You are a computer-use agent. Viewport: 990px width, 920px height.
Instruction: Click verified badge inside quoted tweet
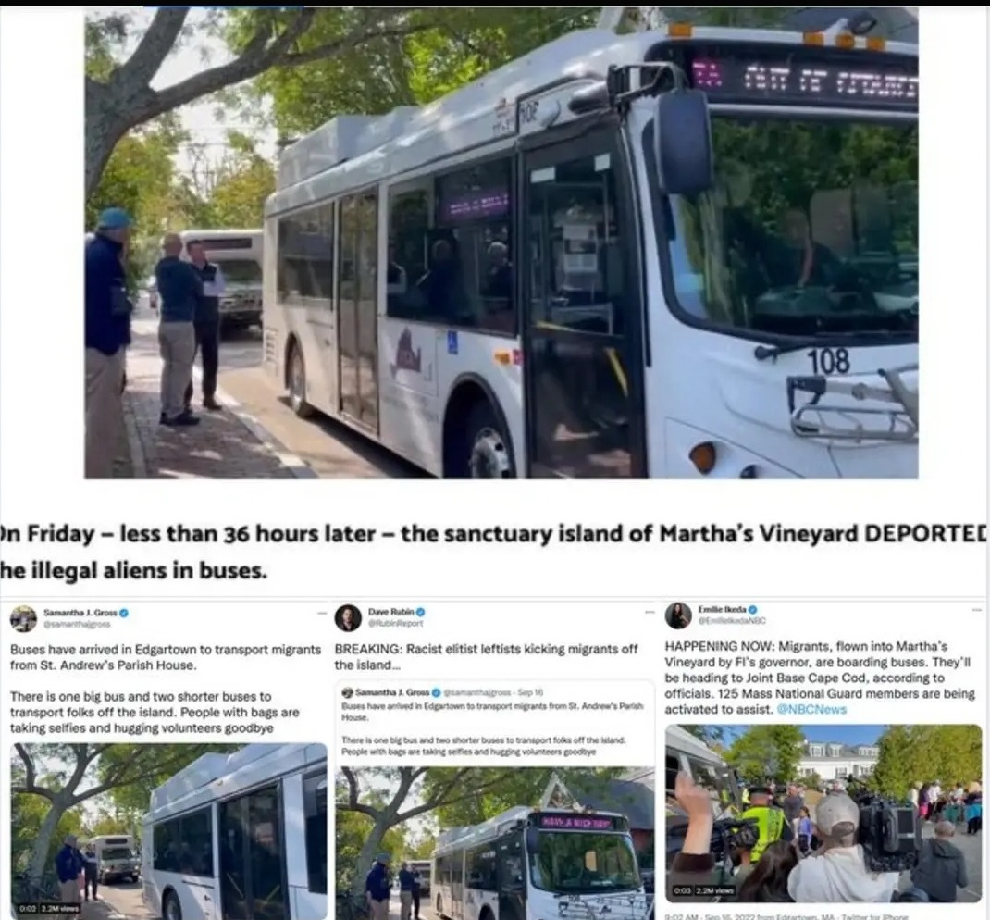point(436,692)
